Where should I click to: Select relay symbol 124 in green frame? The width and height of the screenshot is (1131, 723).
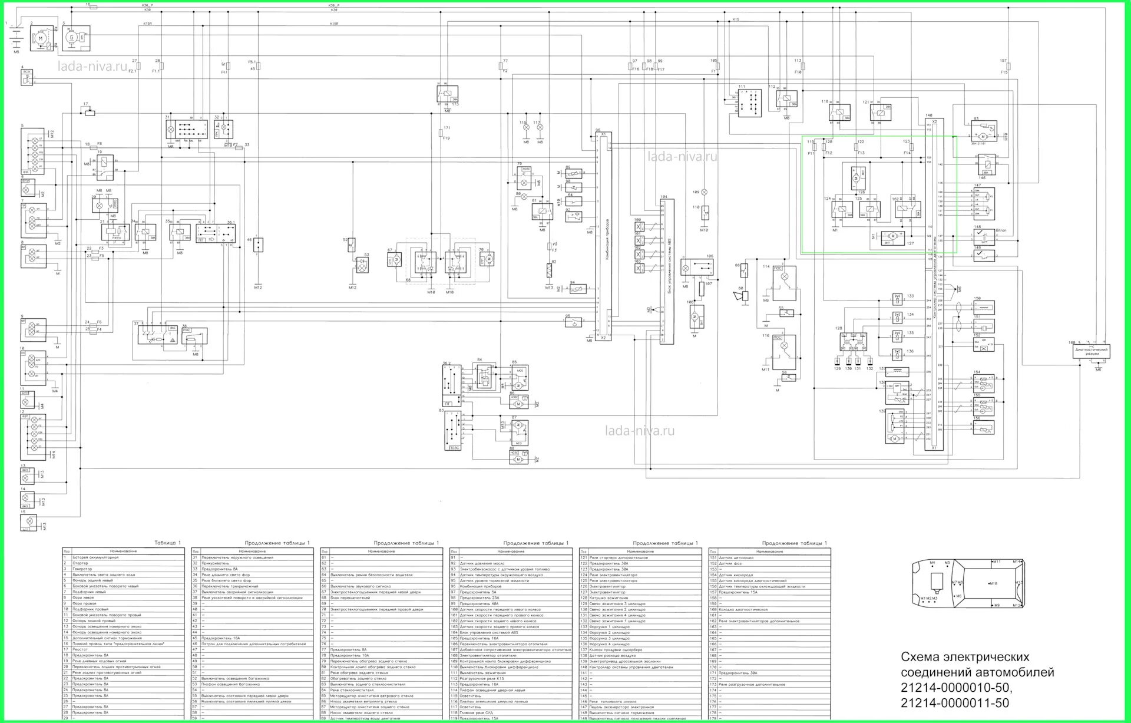pos(842,210)
